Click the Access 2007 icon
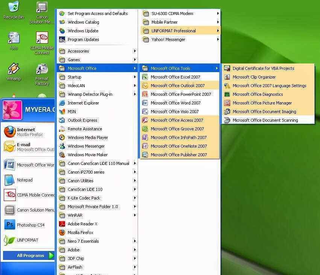 [145, 120]
